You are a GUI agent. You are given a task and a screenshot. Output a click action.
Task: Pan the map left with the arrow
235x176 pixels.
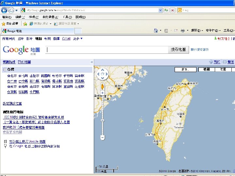point(98,74)
